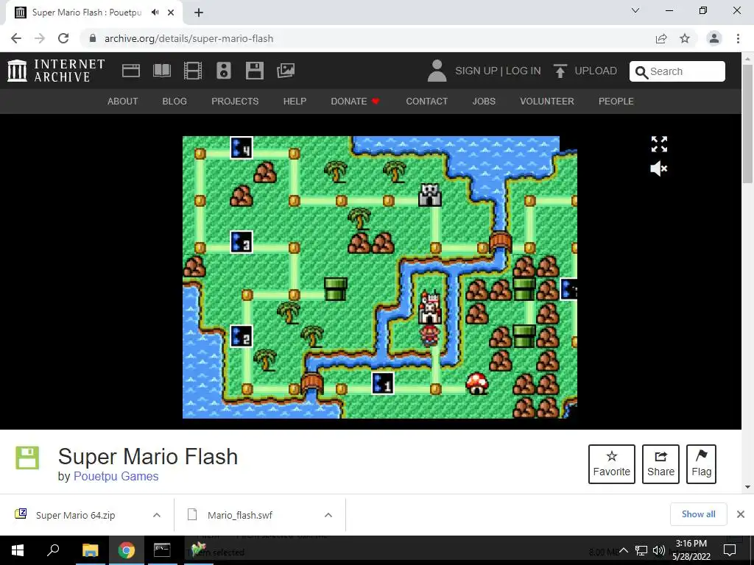The image size is (754, 565).
Task: Open Windows Start menu
Action: 18,550
